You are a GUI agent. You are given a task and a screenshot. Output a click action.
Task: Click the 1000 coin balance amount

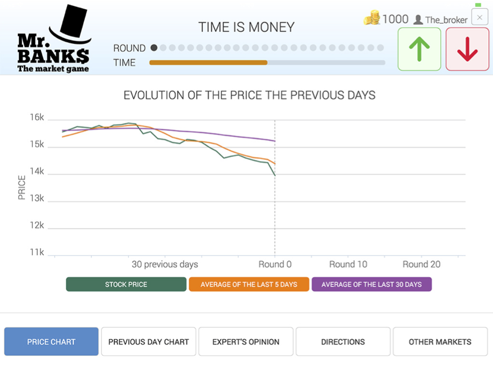tap(395, 19)
